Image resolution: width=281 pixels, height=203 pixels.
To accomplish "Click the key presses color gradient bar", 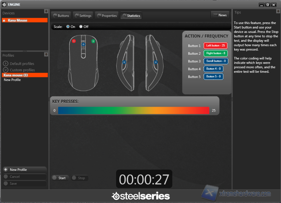I will click(x=134, y=111).
